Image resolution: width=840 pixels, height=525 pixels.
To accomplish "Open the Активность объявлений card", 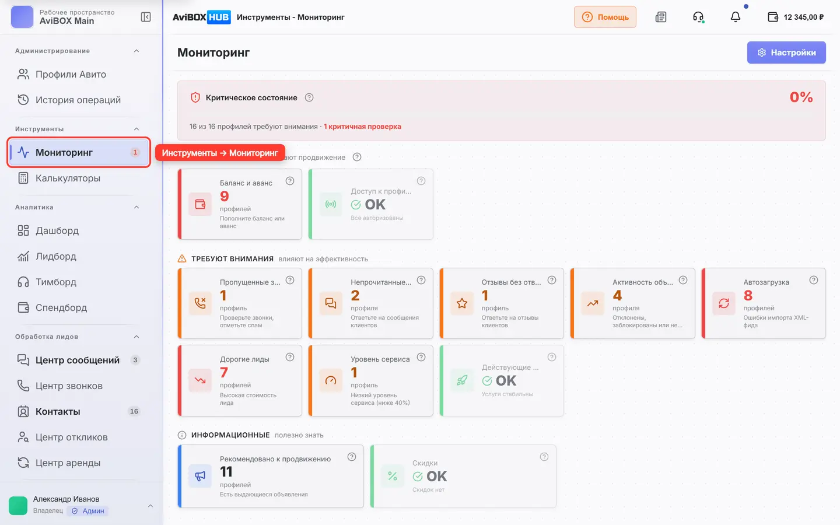I will 633,303.
